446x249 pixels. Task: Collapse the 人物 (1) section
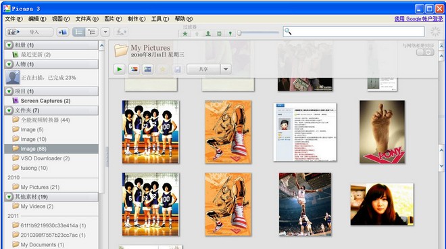click(9, 64)
